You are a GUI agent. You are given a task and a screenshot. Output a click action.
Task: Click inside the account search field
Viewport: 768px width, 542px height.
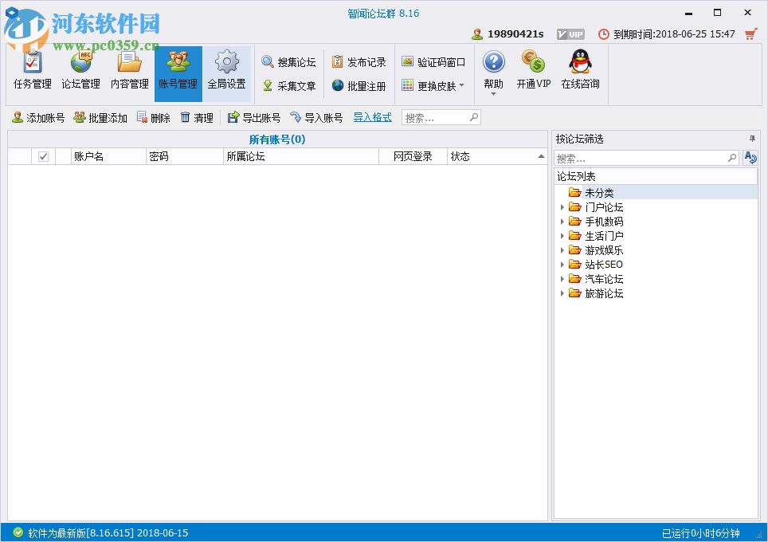[x=438, y=117]
